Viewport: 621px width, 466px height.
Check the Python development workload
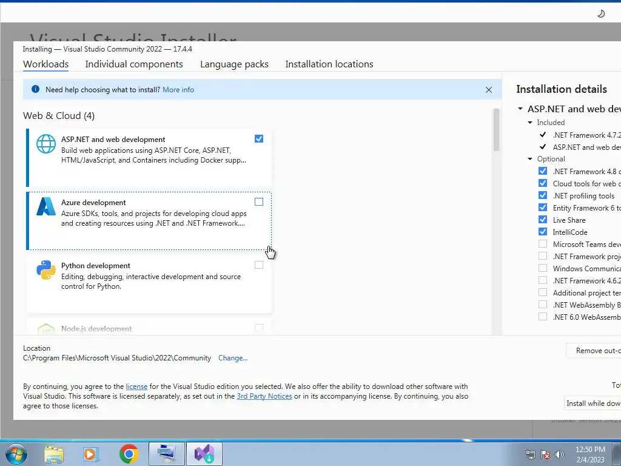pos(258,265)
